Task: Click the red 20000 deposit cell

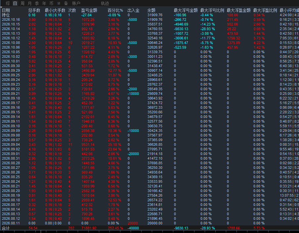Action: click(x=133, y=223)
